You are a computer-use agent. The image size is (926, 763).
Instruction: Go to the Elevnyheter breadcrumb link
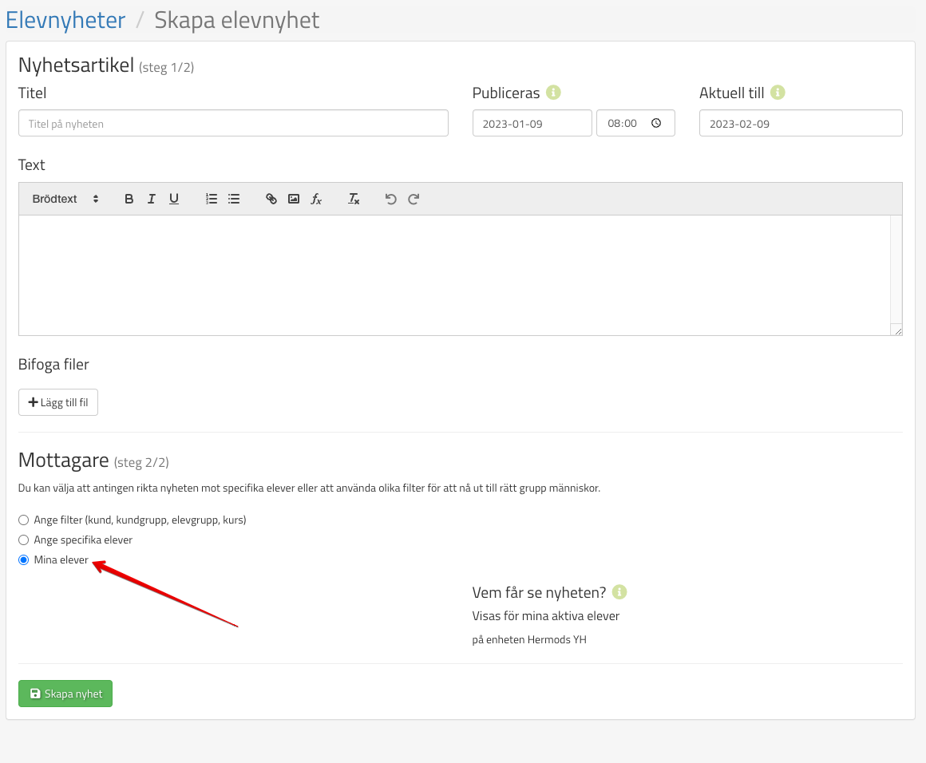click(65, 20)
